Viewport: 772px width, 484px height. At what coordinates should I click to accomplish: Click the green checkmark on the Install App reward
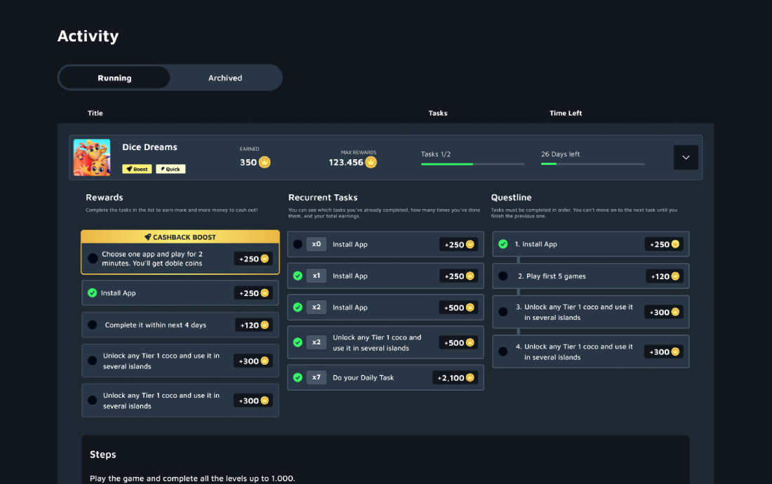point(92,293)
